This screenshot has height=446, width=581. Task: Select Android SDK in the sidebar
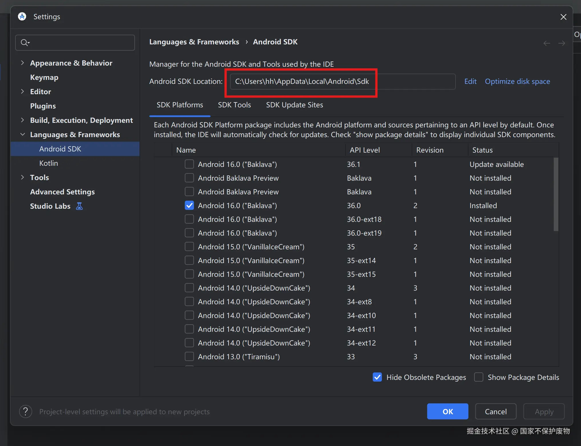(x=75, y=149)
